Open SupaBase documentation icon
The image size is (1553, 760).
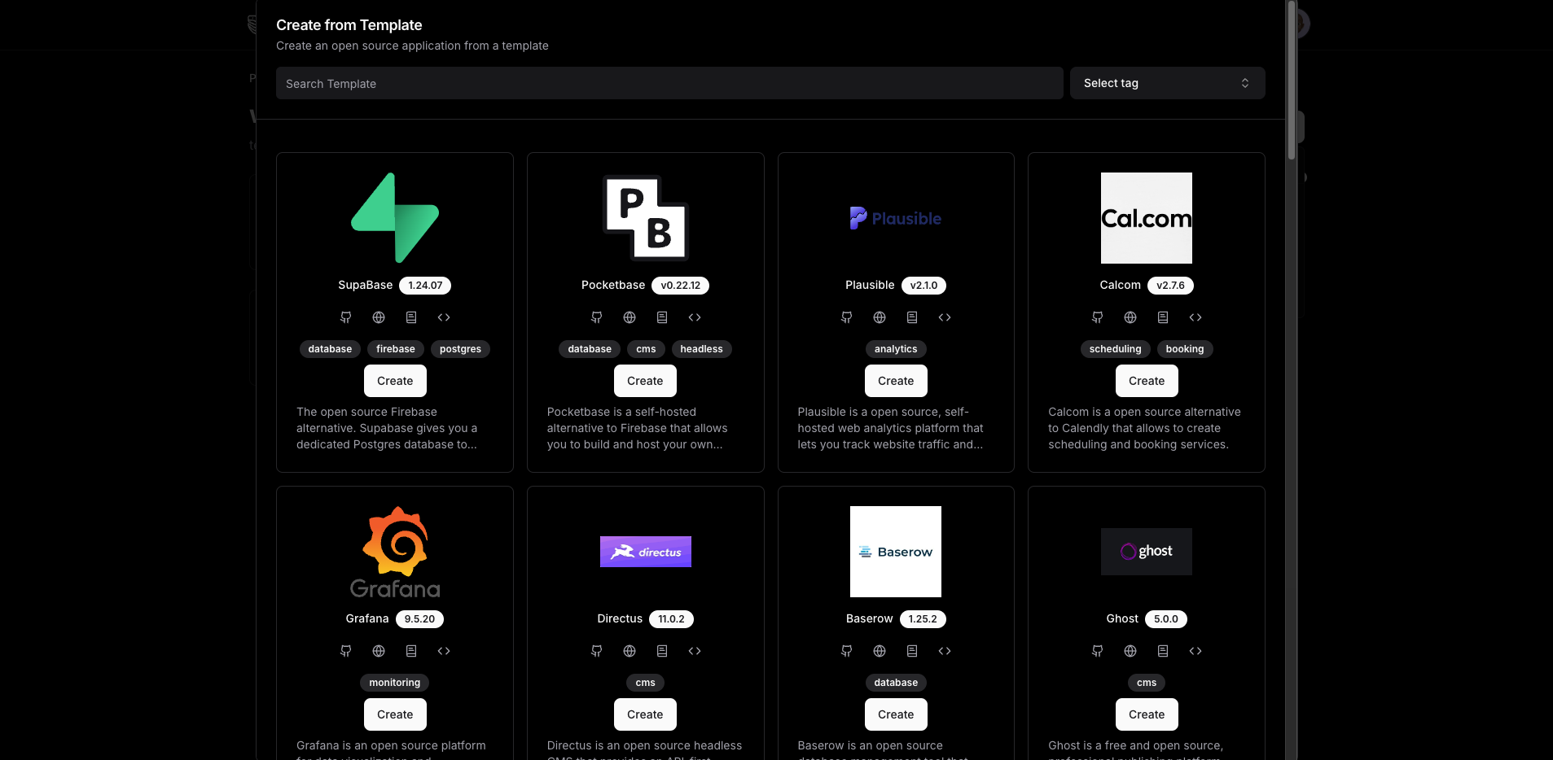point(411,317)
